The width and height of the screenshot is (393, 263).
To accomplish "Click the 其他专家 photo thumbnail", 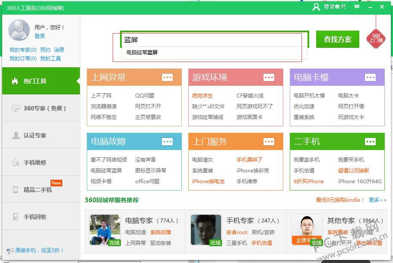I will [x=307, y=230].
